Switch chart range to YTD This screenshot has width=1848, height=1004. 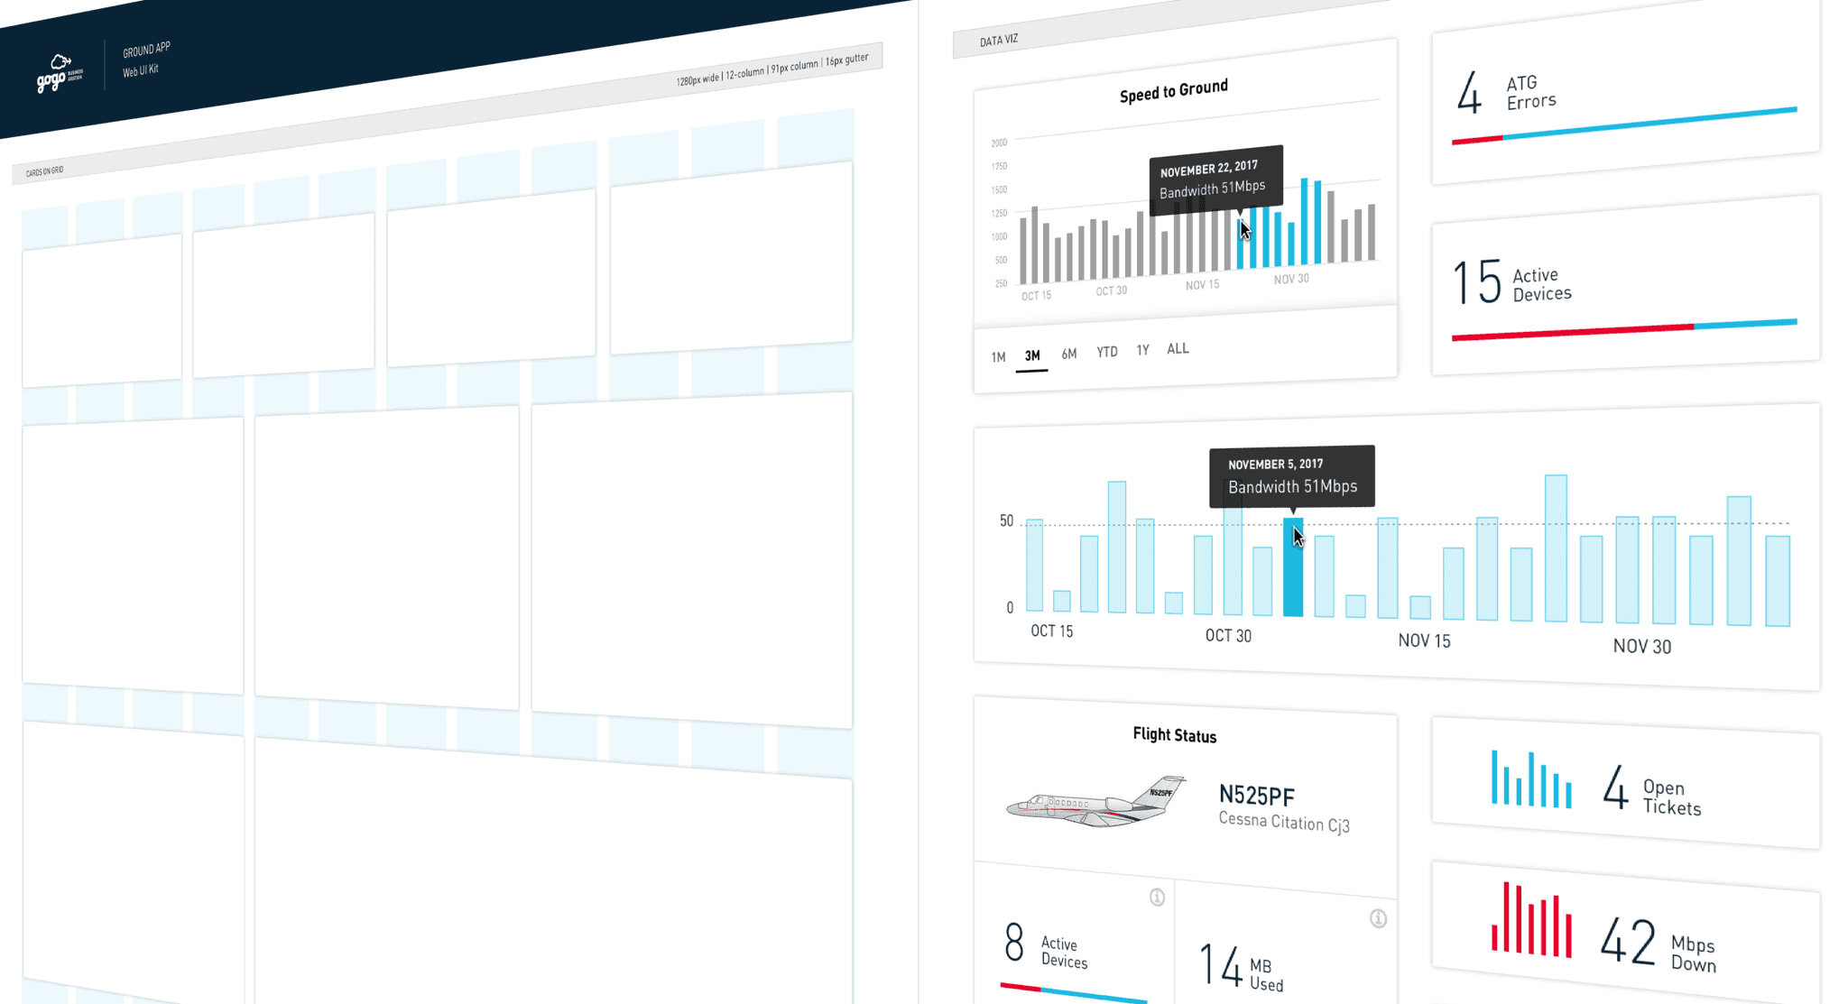pos(1107,352)
